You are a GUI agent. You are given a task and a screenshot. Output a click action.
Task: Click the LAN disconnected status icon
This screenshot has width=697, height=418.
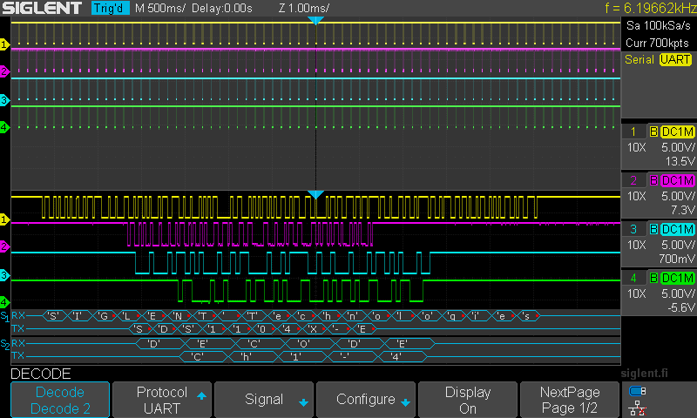638,408
